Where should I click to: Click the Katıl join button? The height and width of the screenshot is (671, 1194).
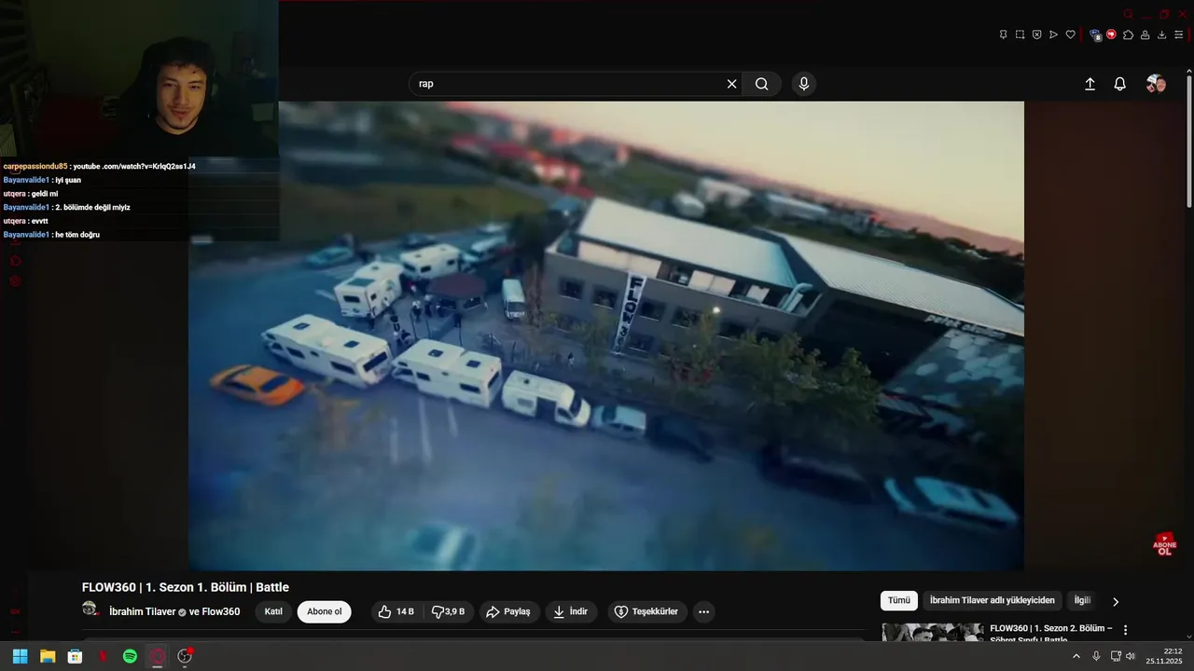273,611
